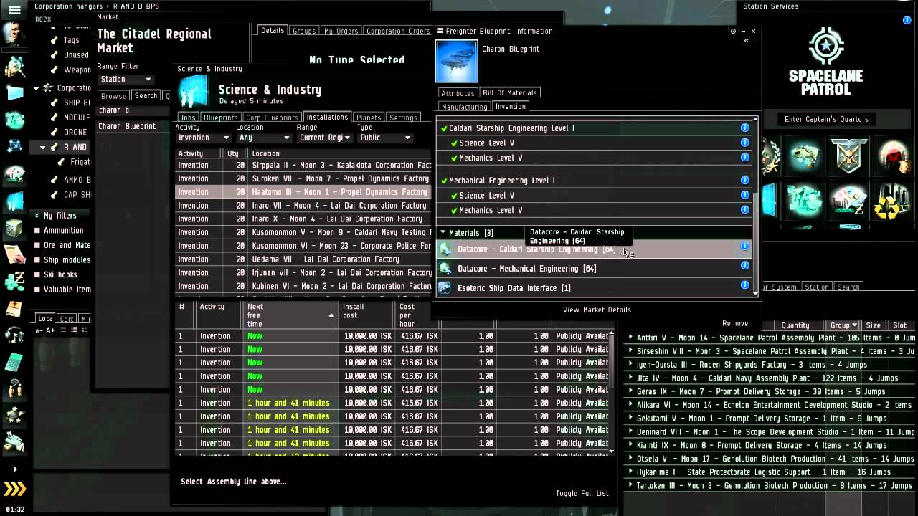Open the People and Places icon
This screenshot has height=516, width=918.
(14, 67)
